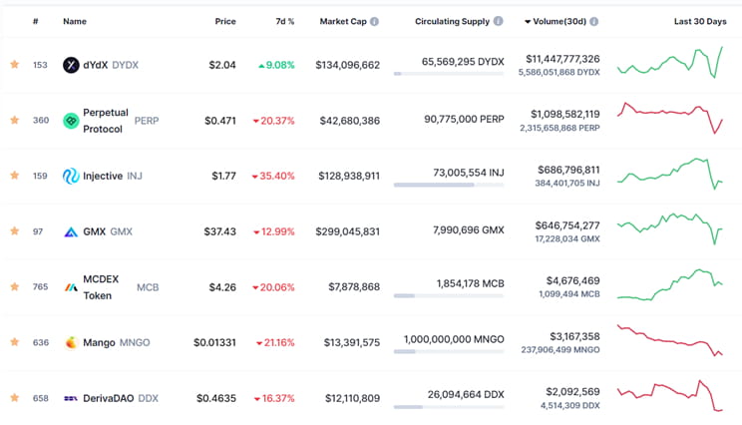Click the MCDEX Token logo icon
Viewport: 742px width, 425px height.
pos(71,287)
